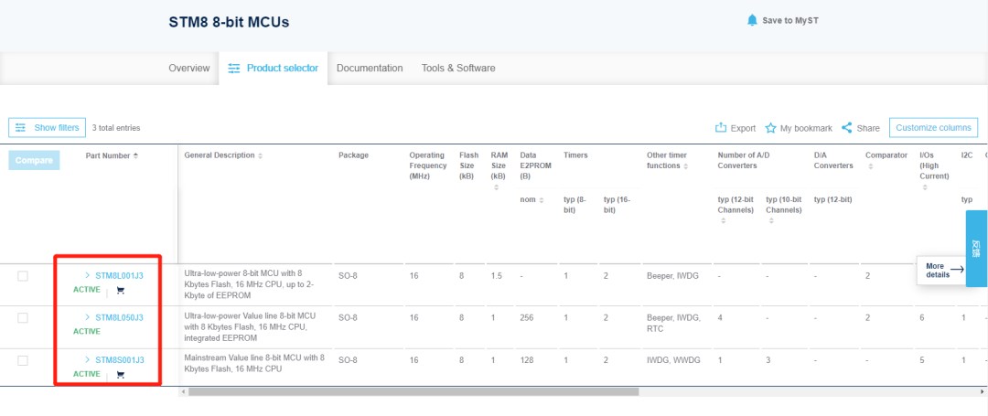
Task: Click the D/A Converters column header
Action: pyautogui.click(x=833, y=161)
